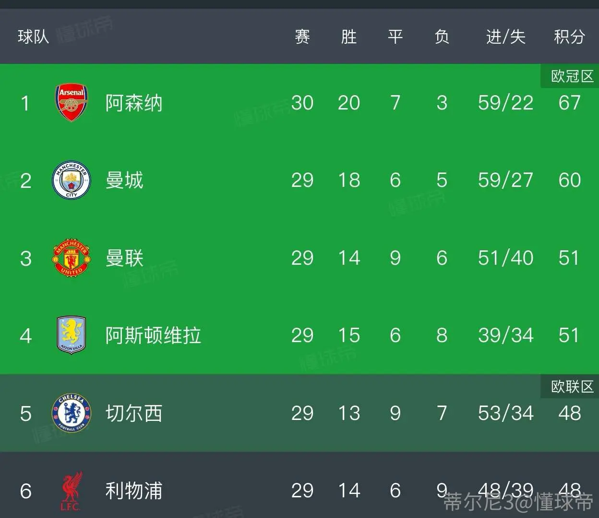Click the 欧冠区 zone label

[x=572, y=76]
